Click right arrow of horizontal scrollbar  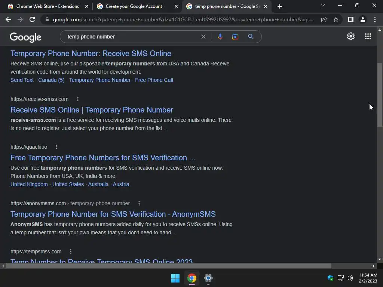[374, 266]
